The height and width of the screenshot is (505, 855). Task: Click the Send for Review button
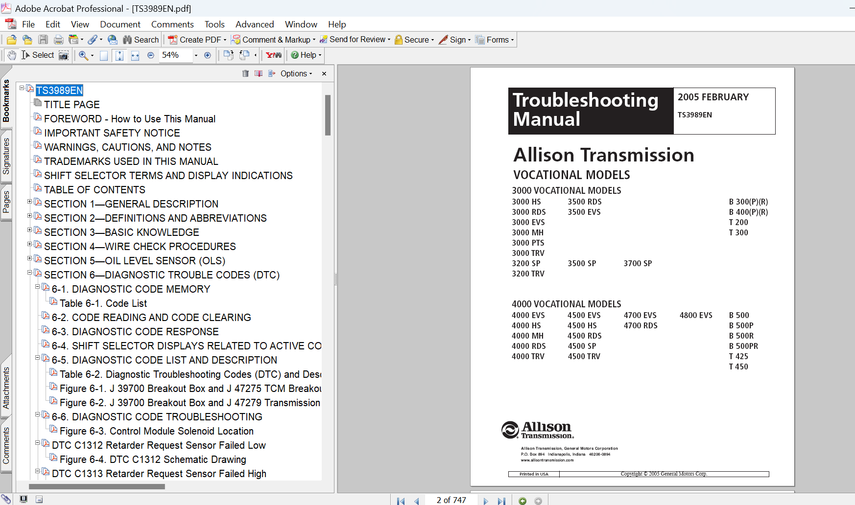[355, 40]
